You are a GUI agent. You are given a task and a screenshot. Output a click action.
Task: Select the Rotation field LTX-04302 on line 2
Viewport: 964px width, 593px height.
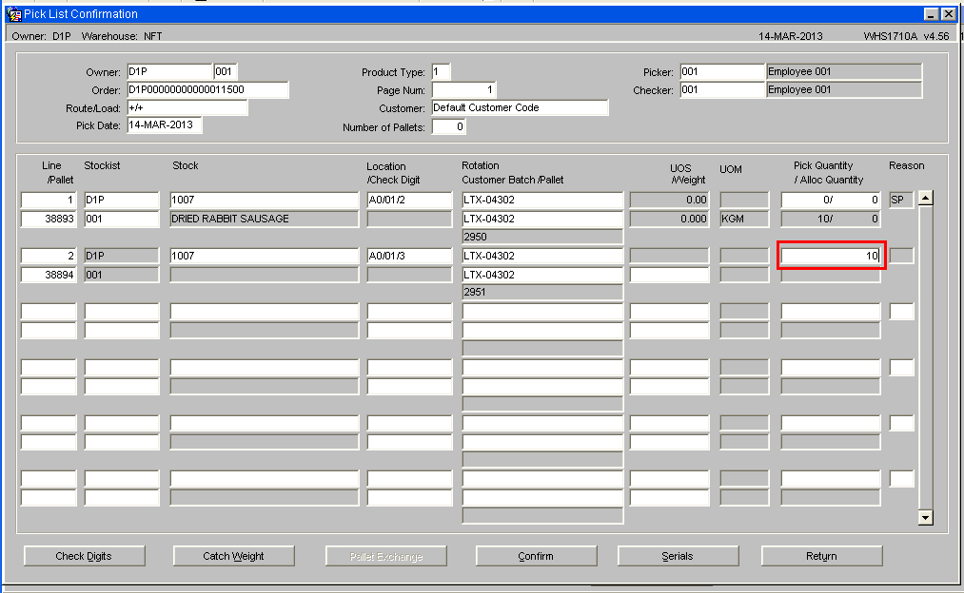click(x=542, y=256)
